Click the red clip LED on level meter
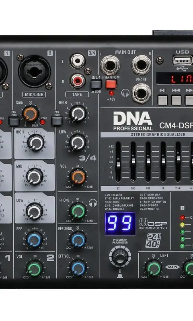 point(182,217)
